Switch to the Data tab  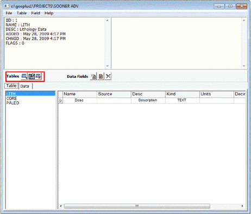click(25, 86)
